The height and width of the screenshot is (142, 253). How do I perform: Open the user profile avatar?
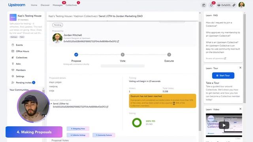pos(242,5)
